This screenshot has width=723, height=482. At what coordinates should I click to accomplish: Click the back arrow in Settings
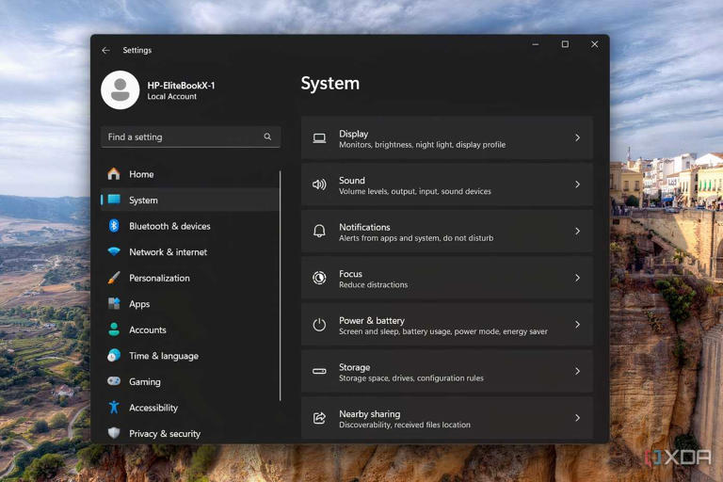click(105, 50)
